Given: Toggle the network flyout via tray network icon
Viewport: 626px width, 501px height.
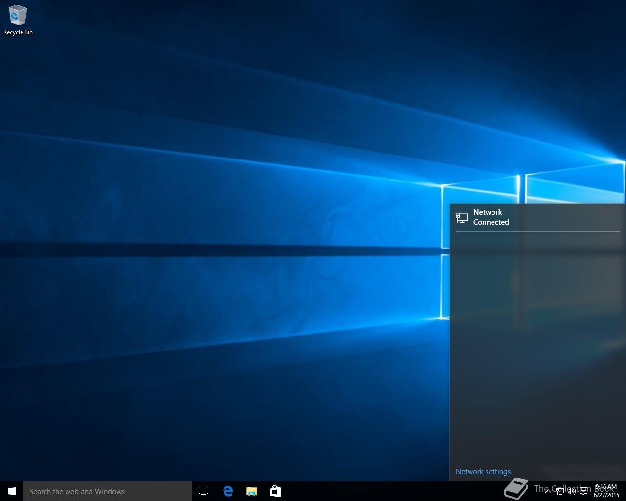Looking at the screenshot, I should coord(560,491).
